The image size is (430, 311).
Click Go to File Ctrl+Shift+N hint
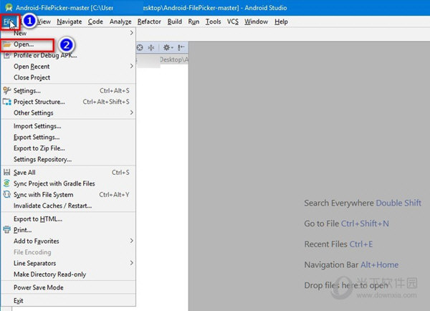pyautogui.click(x=346, y=224)
